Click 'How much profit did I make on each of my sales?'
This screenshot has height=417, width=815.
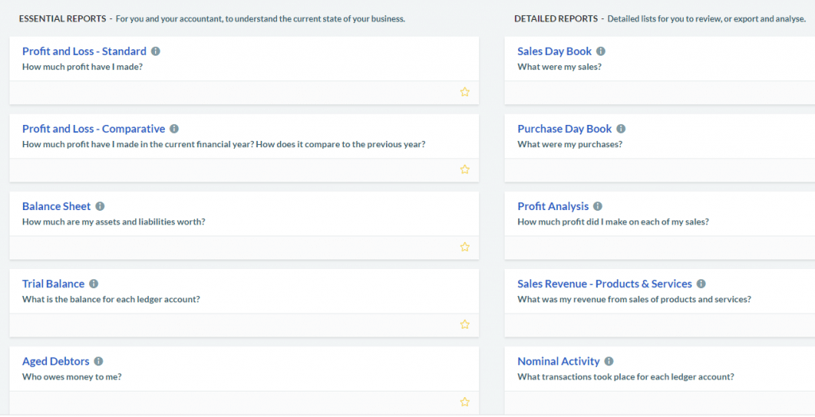coord(614,221)
